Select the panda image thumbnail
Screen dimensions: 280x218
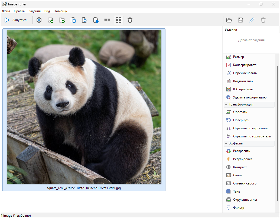click(x=84, y=107)
